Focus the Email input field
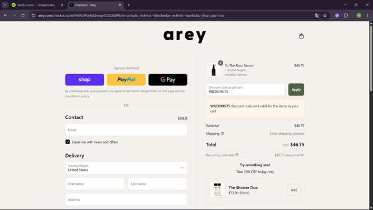The height and width of the screenshot is (210, 373). 126,130
